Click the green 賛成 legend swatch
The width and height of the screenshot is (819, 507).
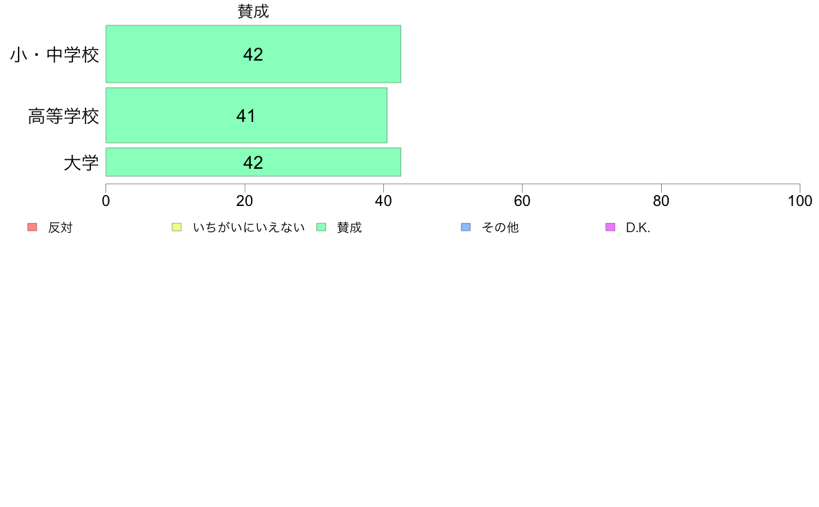tap(321, 227)
